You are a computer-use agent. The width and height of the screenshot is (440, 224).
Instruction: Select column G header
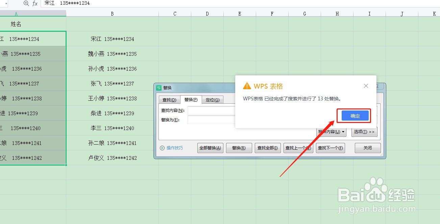(304, 14)
